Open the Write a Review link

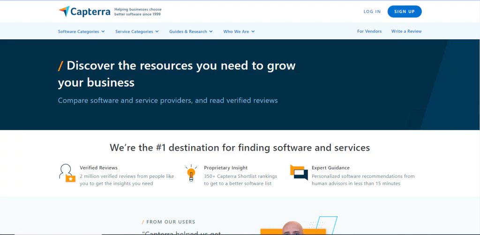pos(406,31)
